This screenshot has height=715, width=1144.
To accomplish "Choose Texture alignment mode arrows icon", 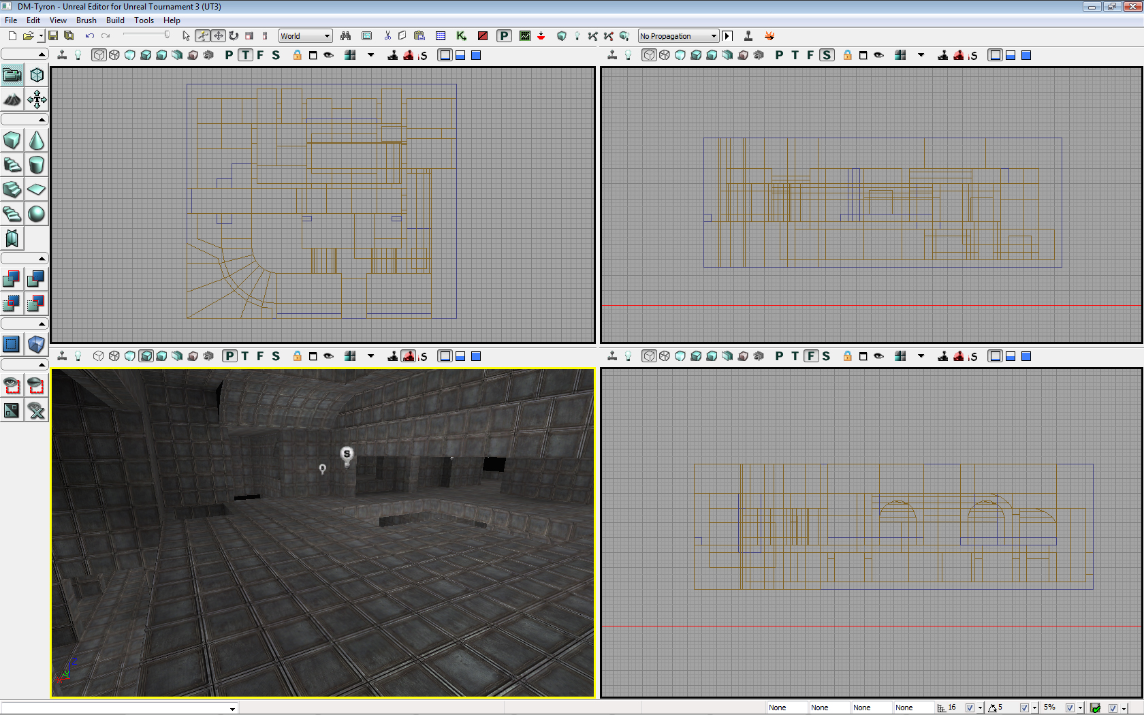I will coord(37,99).
